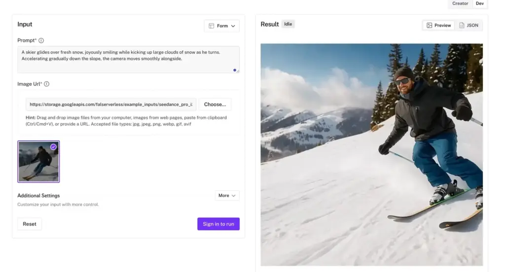This screenshot has width=505, height=272.
Task: Click the layout icon inside the Form selector
Action: click(211, 26)
